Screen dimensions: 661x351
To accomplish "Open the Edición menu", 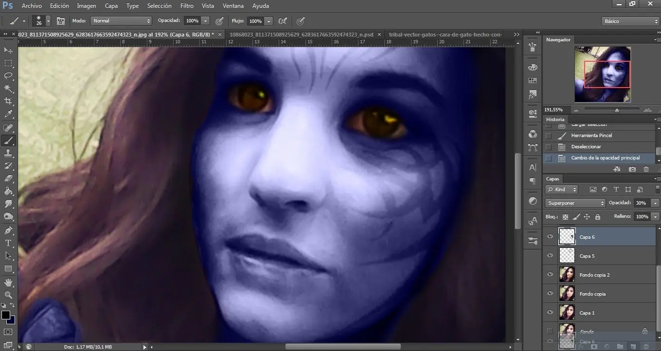I will click(59, 6).
